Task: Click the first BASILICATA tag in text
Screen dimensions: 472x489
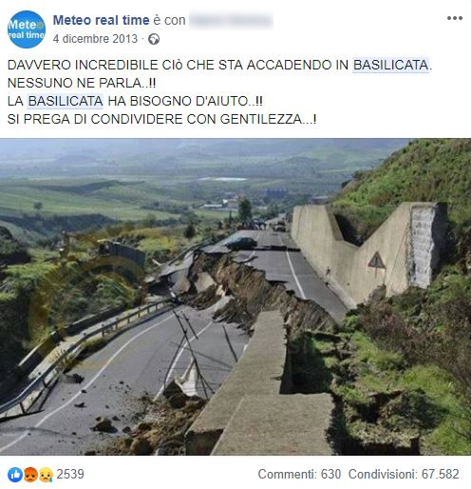Action: [391, 65]
